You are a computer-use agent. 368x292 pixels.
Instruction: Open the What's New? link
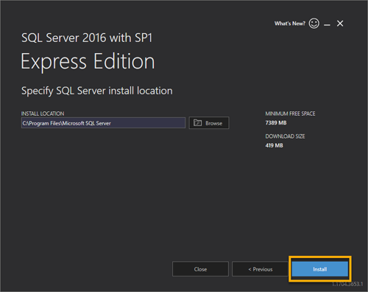pos(290,24)
